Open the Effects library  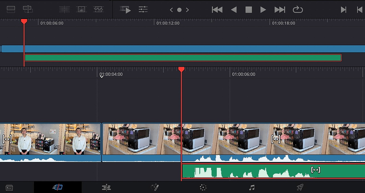click(203, 187)
